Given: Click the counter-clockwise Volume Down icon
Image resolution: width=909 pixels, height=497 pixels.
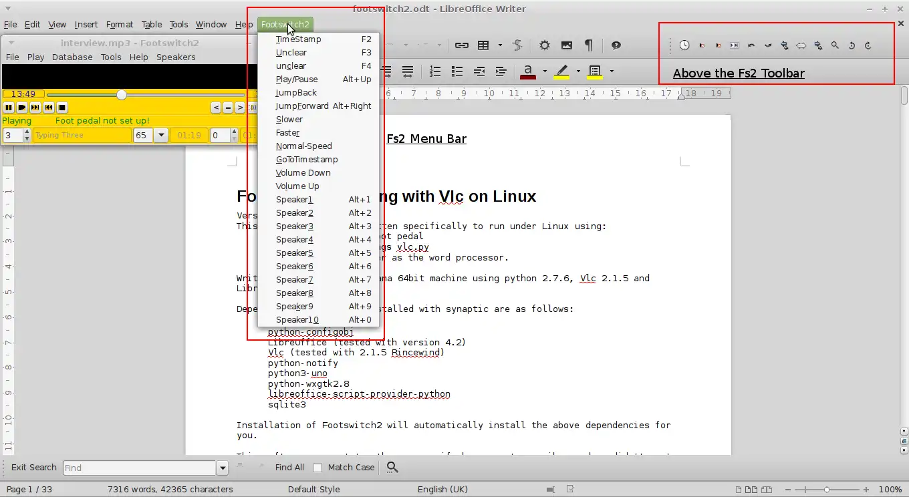Looking at the screenshot, I should pos(852,45).
